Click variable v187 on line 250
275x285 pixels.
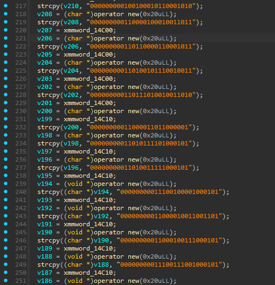coord(45,273)
